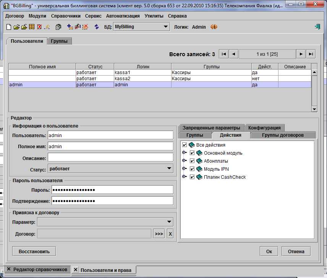Viewport: 327px width, 278px height.
Task: Open the Утилиты menu
Action: [x=154, y=16]
